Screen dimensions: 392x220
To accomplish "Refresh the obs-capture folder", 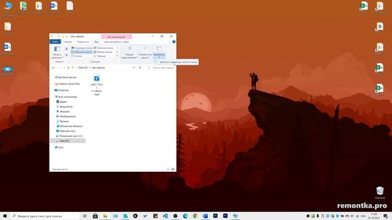I will 140,68.
